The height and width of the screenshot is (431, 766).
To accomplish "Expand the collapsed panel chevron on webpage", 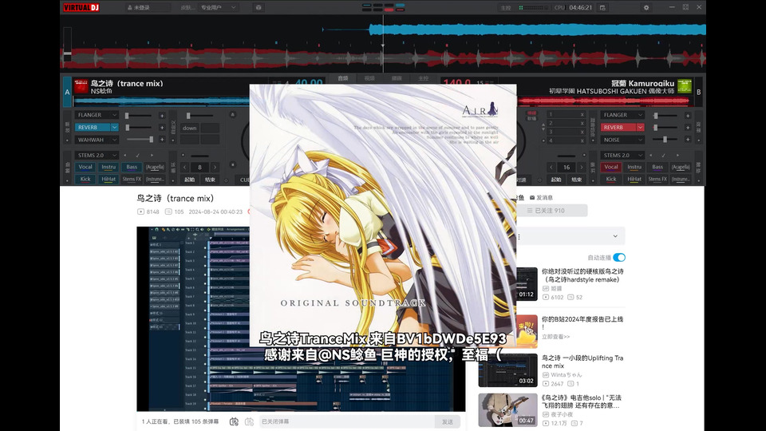I will (x=615, y=236).
